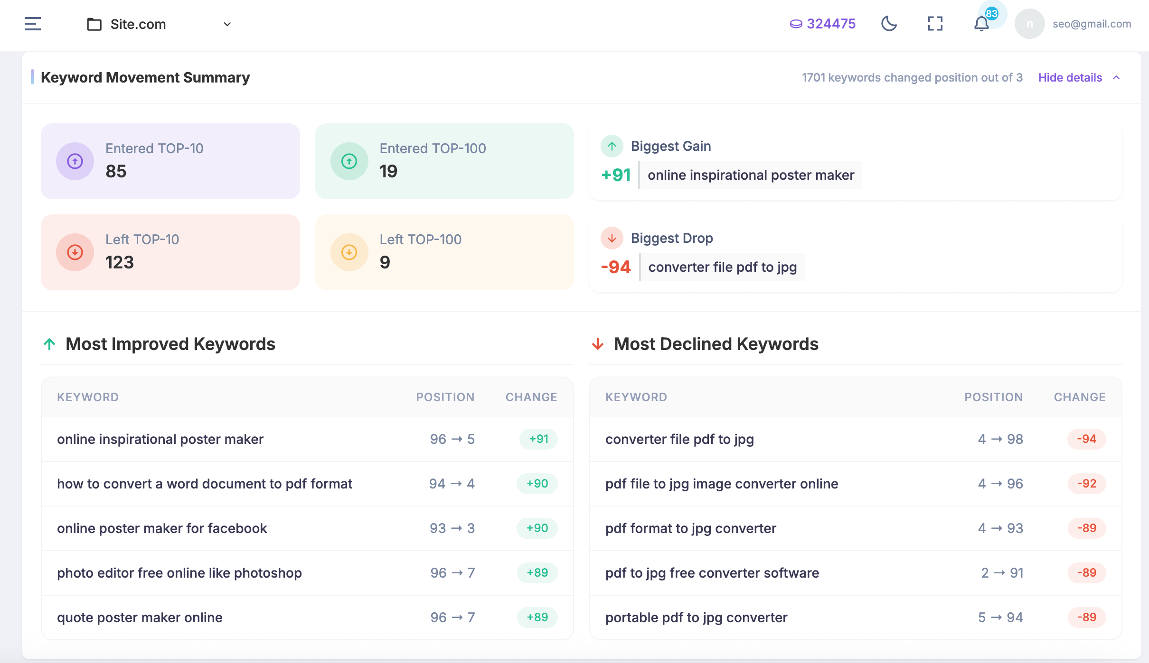This screenshot has width=1149, height=663.
Task: Open the hamburger navigation menu
Action: (32, 23)
